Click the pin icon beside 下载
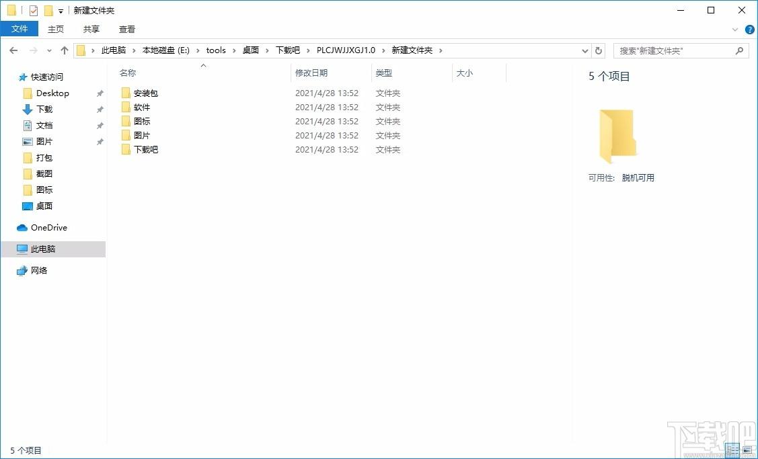This screenshot has width=758, height=459. [x=100, y=110]
